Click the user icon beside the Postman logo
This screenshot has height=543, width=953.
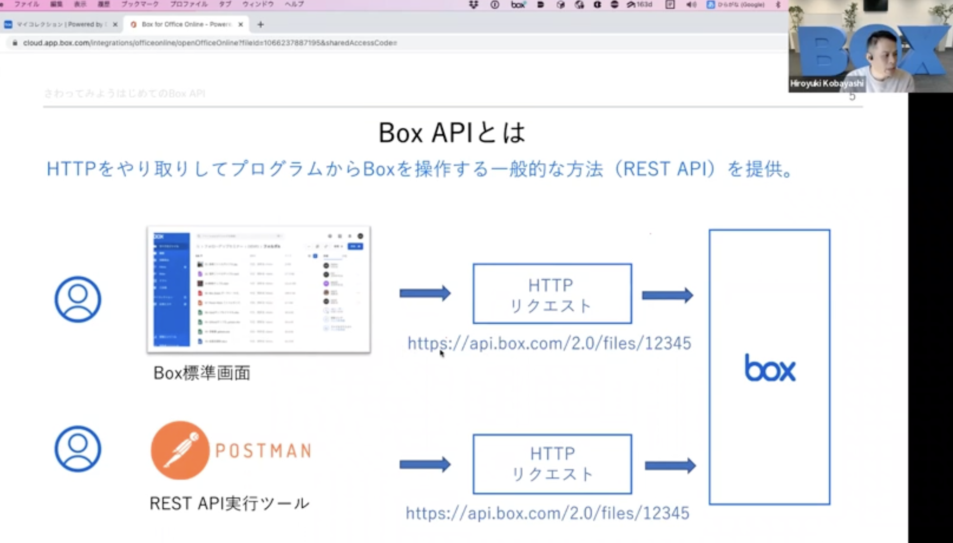(78, 449)
